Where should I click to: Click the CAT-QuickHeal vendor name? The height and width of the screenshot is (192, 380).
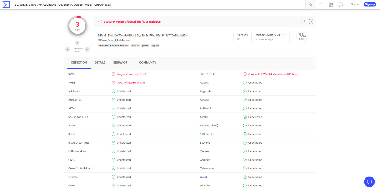[x=77, y=151]
